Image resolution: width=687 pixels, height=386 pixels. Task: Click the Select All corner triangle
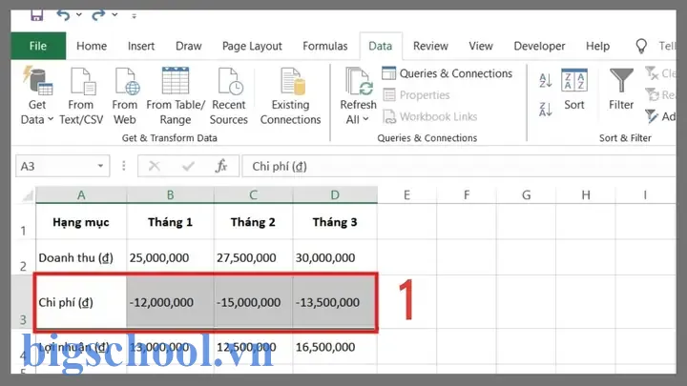(x=27, y=195)
